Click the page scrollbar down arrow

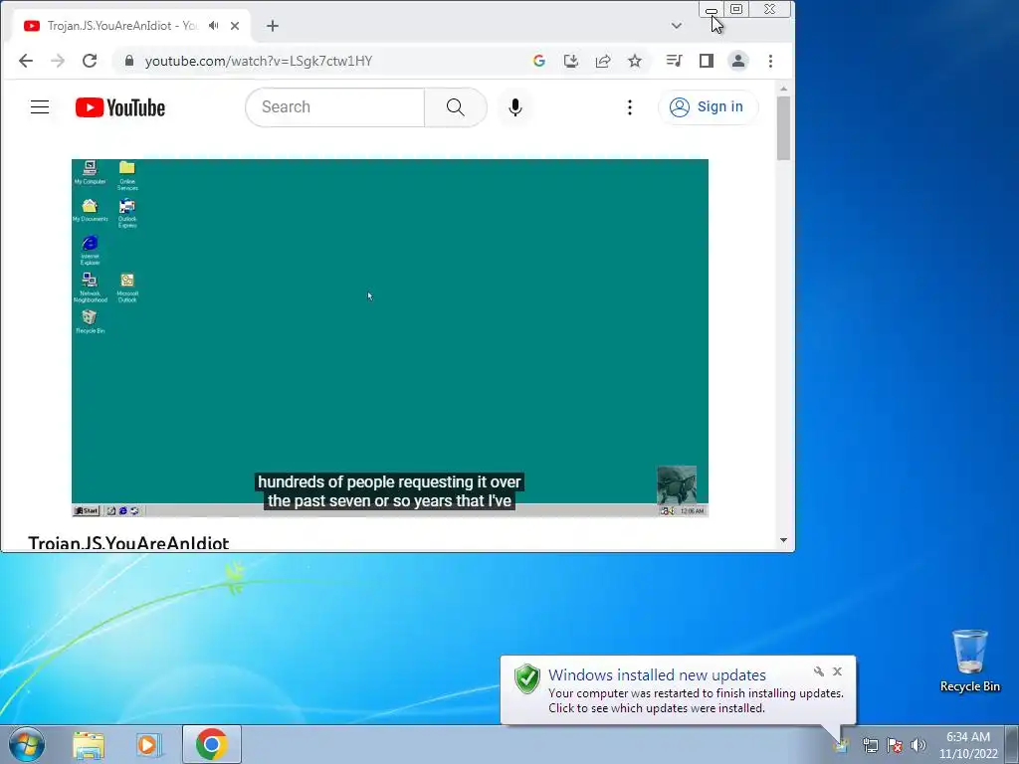pyautogui.click(x=783, y=540)
